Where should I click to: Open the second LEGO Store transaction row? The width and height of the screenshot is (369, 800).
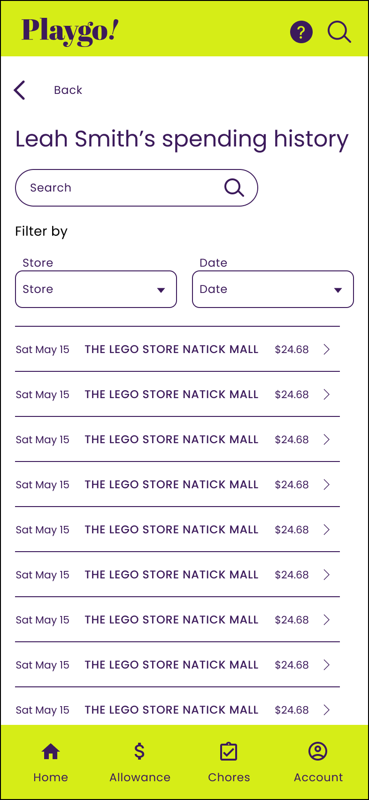(171, 394)
